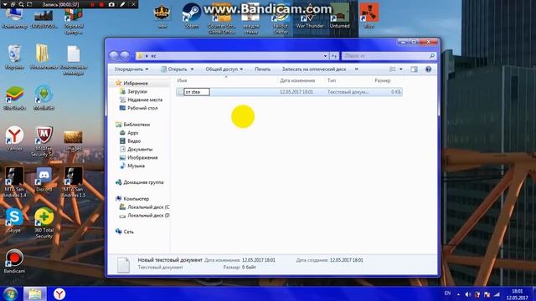Viewport: 536px width, 301px height.
Task: Click the change view icon in Explorer toolbar
Action: click(x=393, y=69)
